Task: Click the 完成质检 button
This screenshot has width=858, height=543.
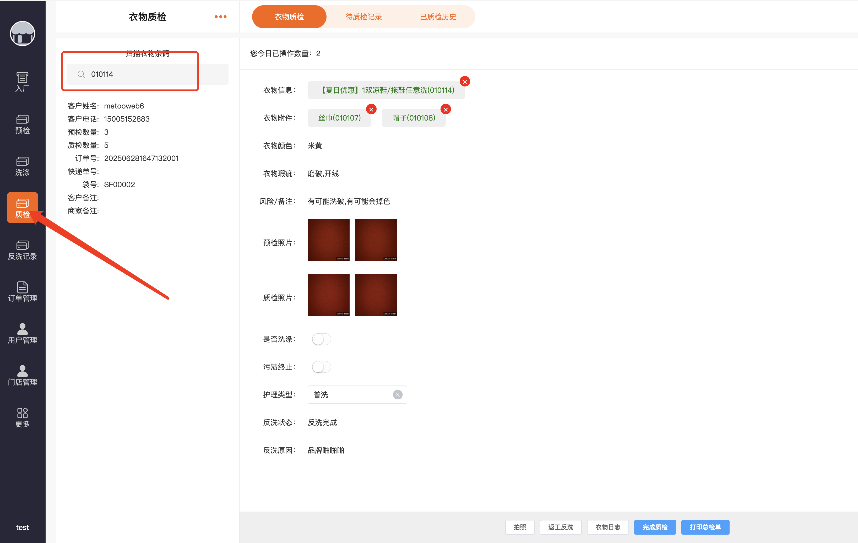Action: [x=655, y=527]
